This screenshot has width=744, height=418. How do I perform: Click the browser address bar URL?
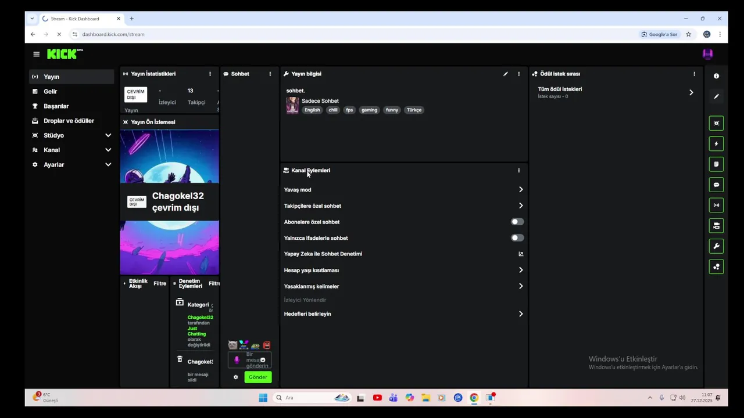113,34
